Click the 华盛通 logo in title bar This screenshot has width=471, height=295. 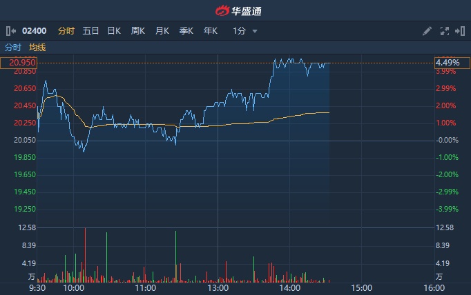(236, 10)
